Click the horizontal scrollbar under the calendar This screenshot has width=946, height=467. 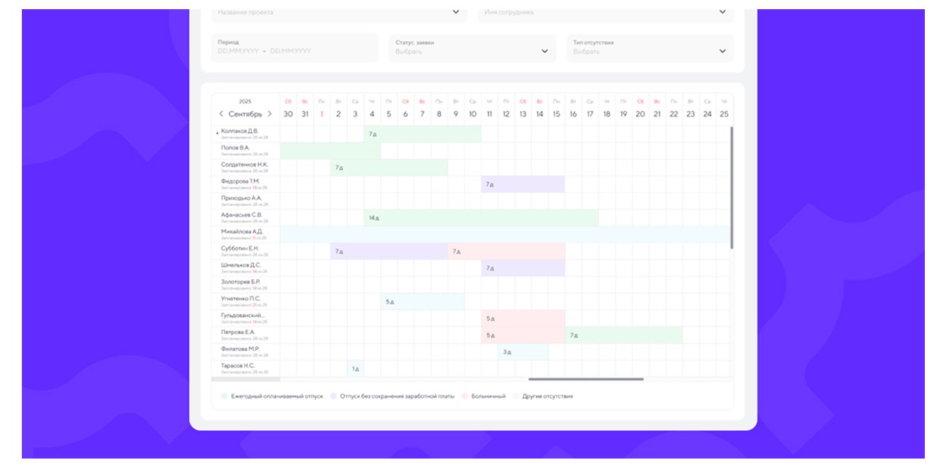[586, 380]
